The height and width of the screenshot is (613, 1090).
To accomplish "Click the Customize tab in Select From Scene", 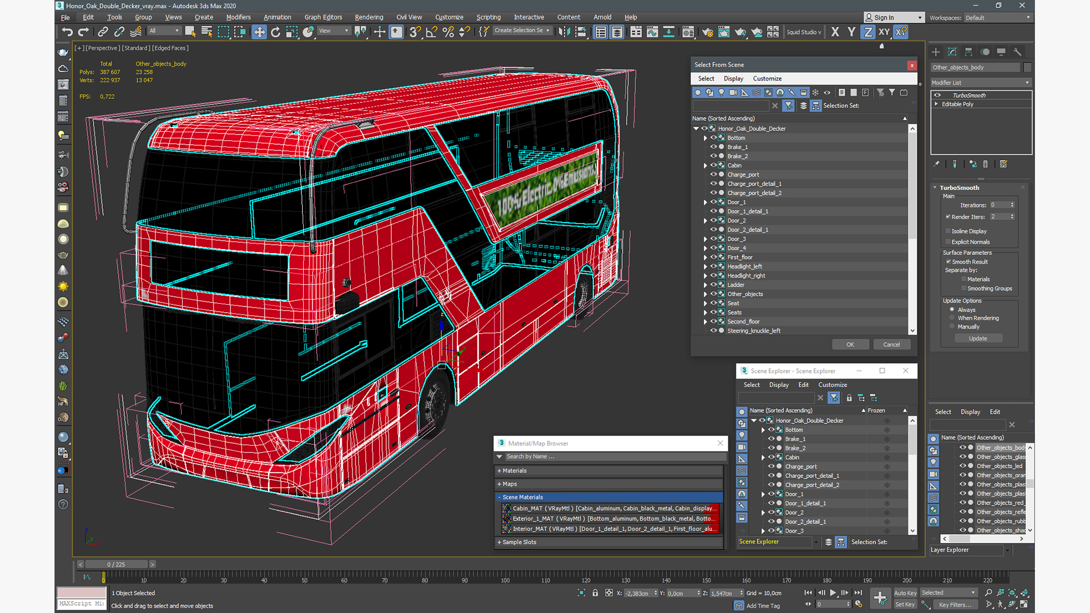I will [768, 78].
